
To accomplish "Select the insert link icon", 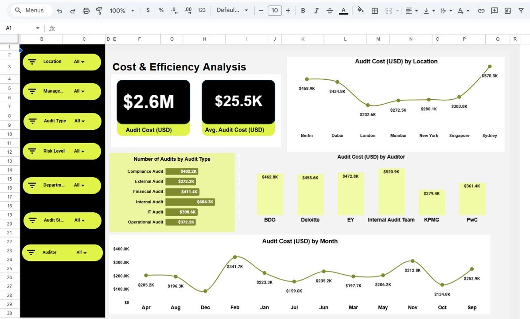I will click(x=481, y=10).
